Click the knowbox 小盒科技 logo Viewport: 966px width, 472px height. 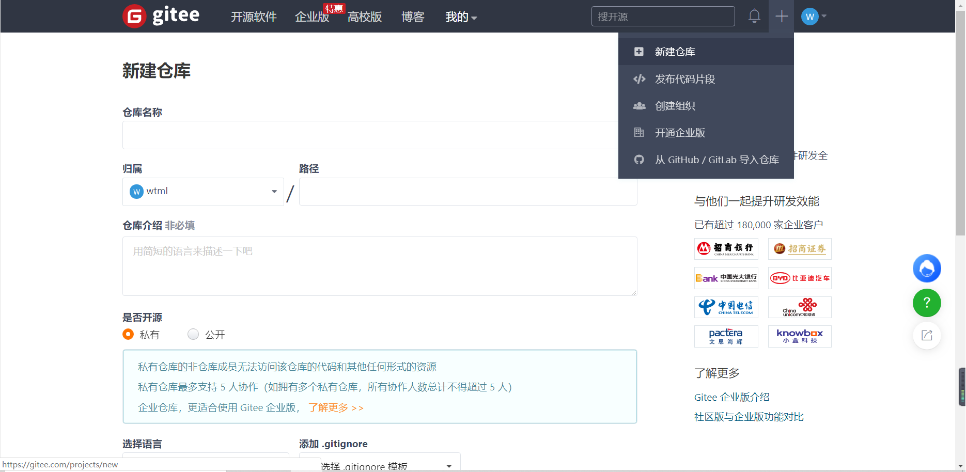tap(800, 337)
